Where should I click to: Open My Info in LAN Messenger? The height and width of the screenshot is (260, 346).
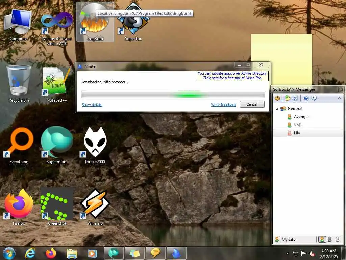coord(285,239)
